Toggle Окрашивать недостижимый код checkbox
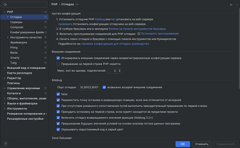240x148 pixels. (x=58, y=129)
